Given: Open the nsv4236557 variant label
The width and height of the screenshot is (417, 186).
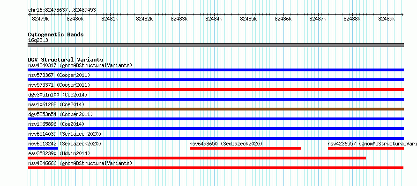Looking at the screenshot, I should tap(372, 144).
